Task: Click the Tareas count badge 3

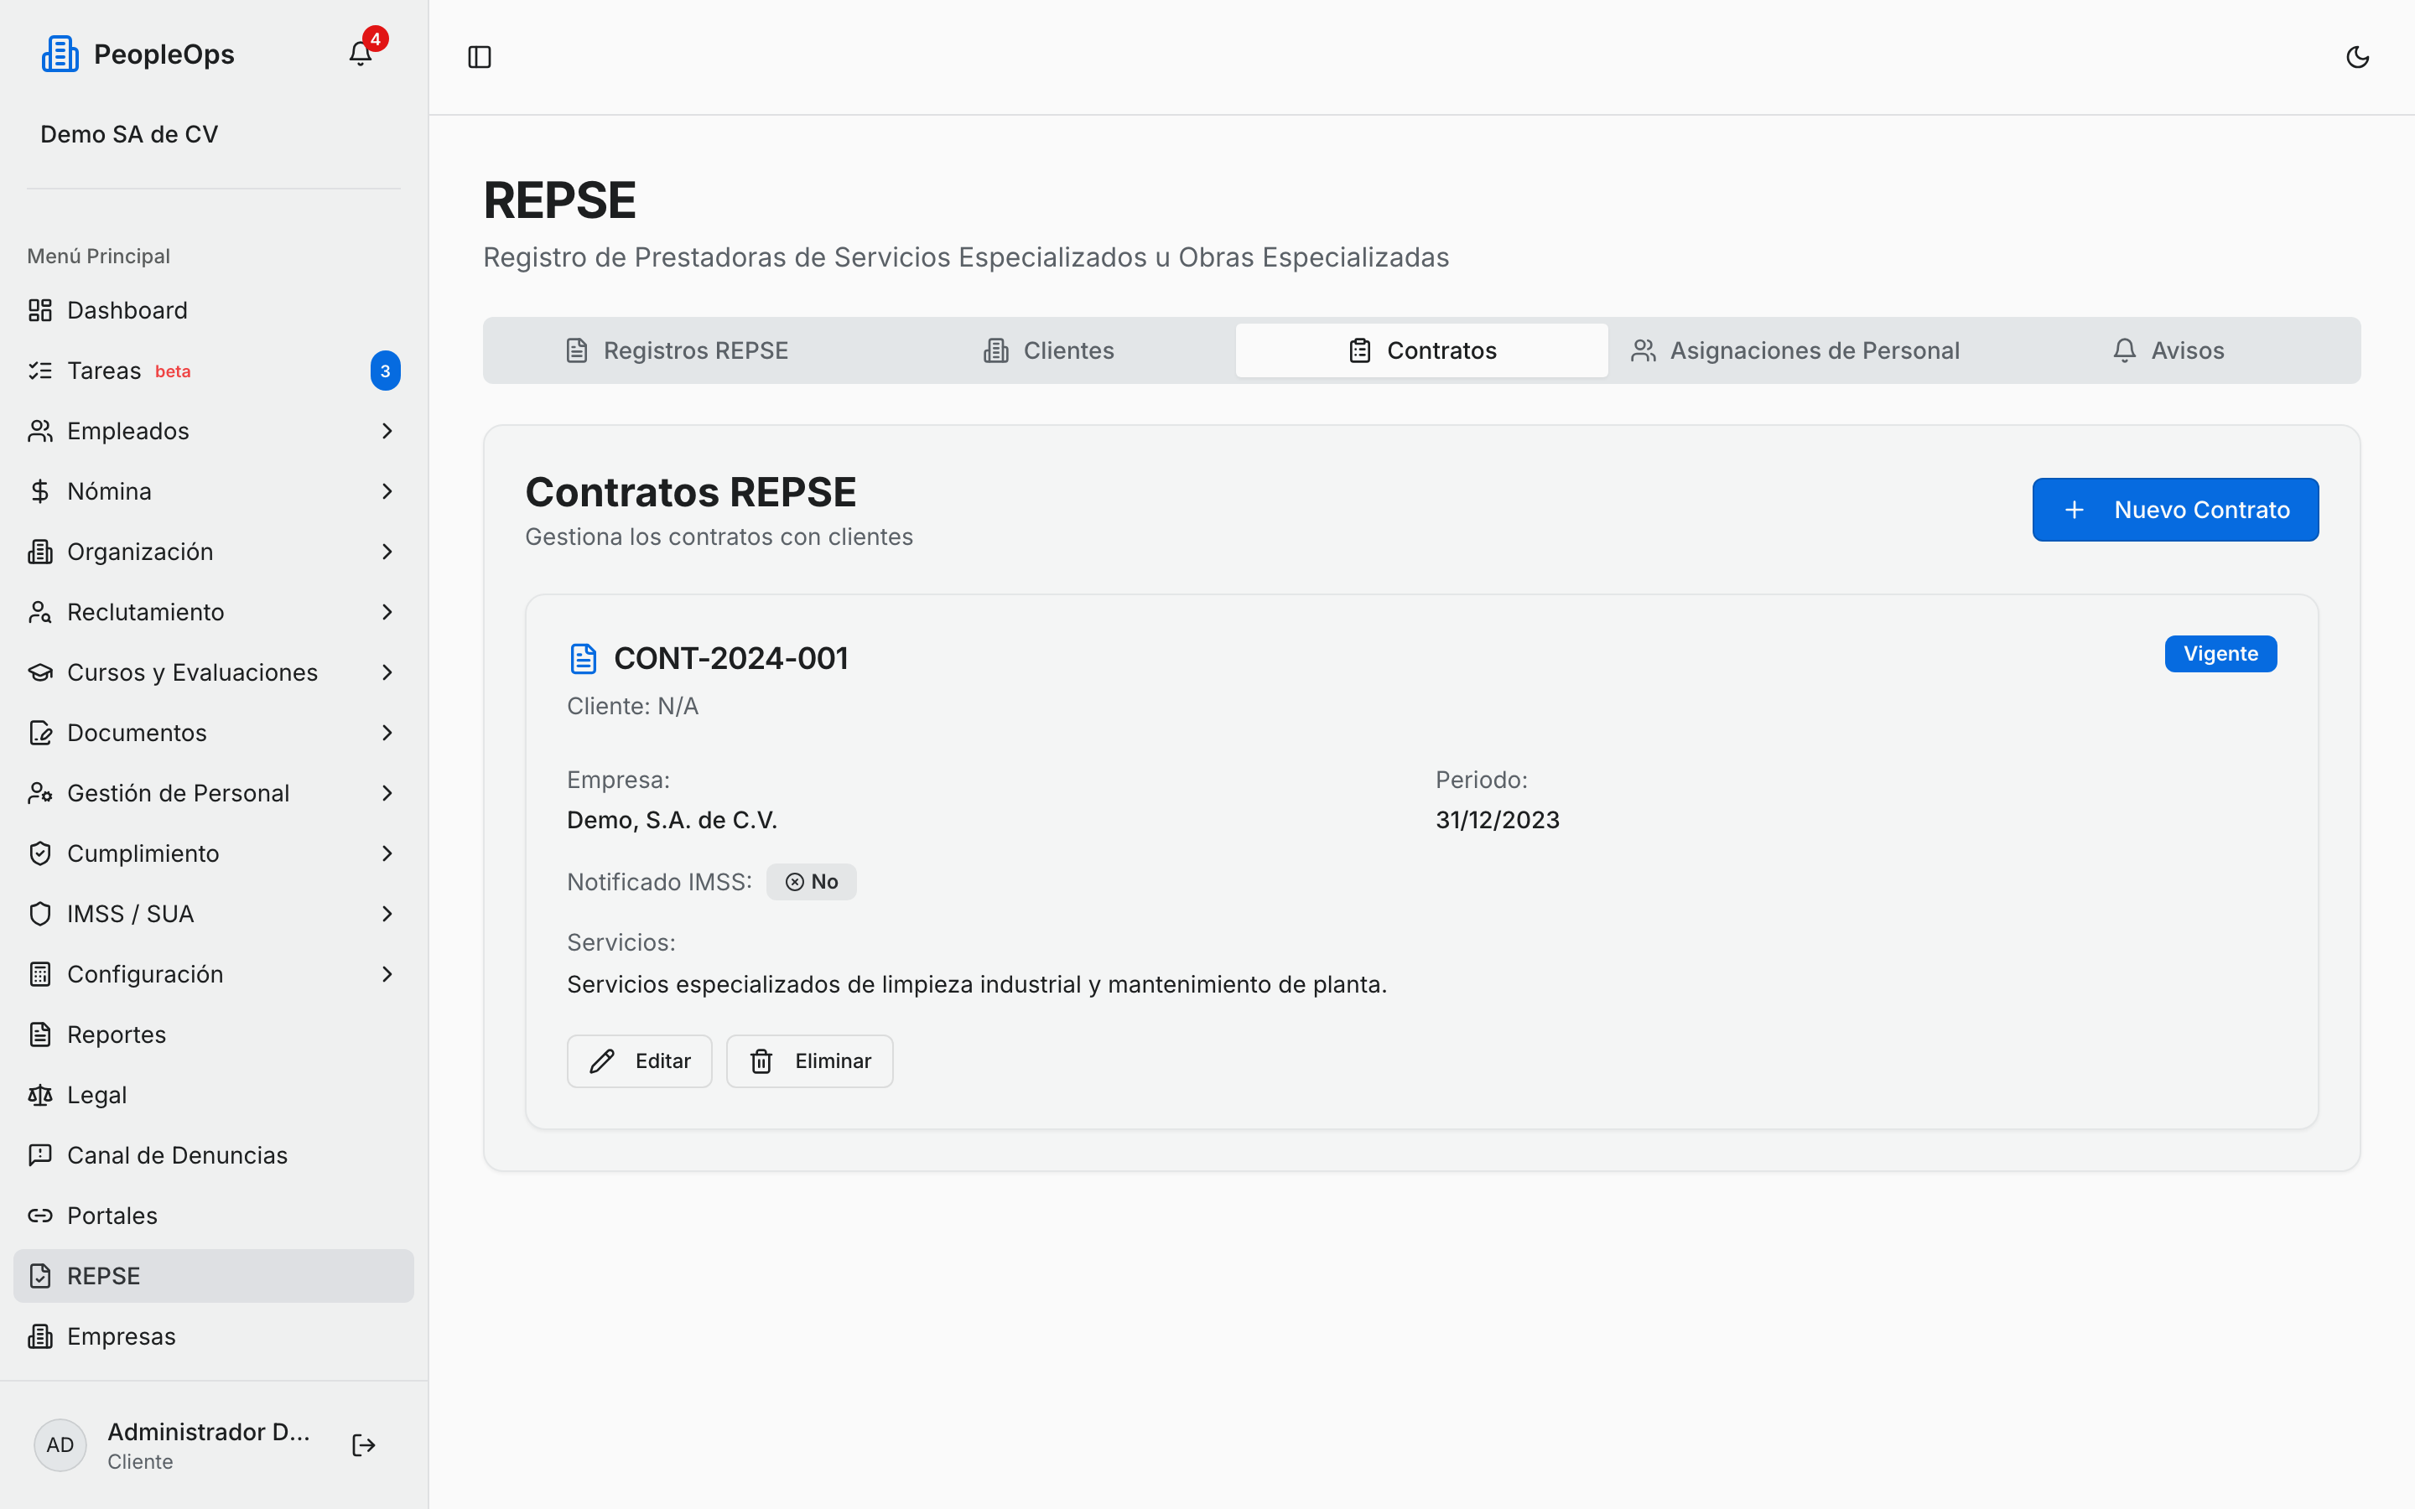Action: (385, 371)
